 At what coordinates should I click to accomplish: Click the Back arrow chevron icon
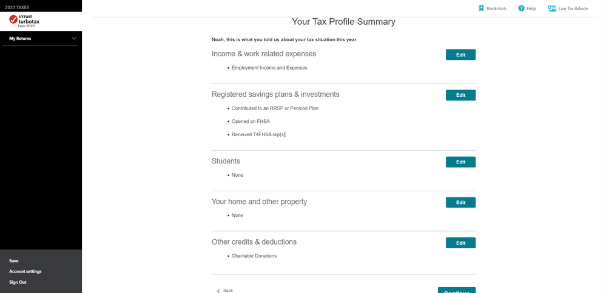coord(218,291)
